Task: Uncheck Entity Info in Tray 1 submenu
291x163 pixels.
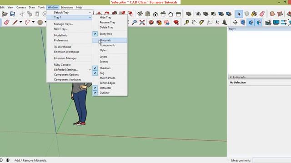Action: 110,34
